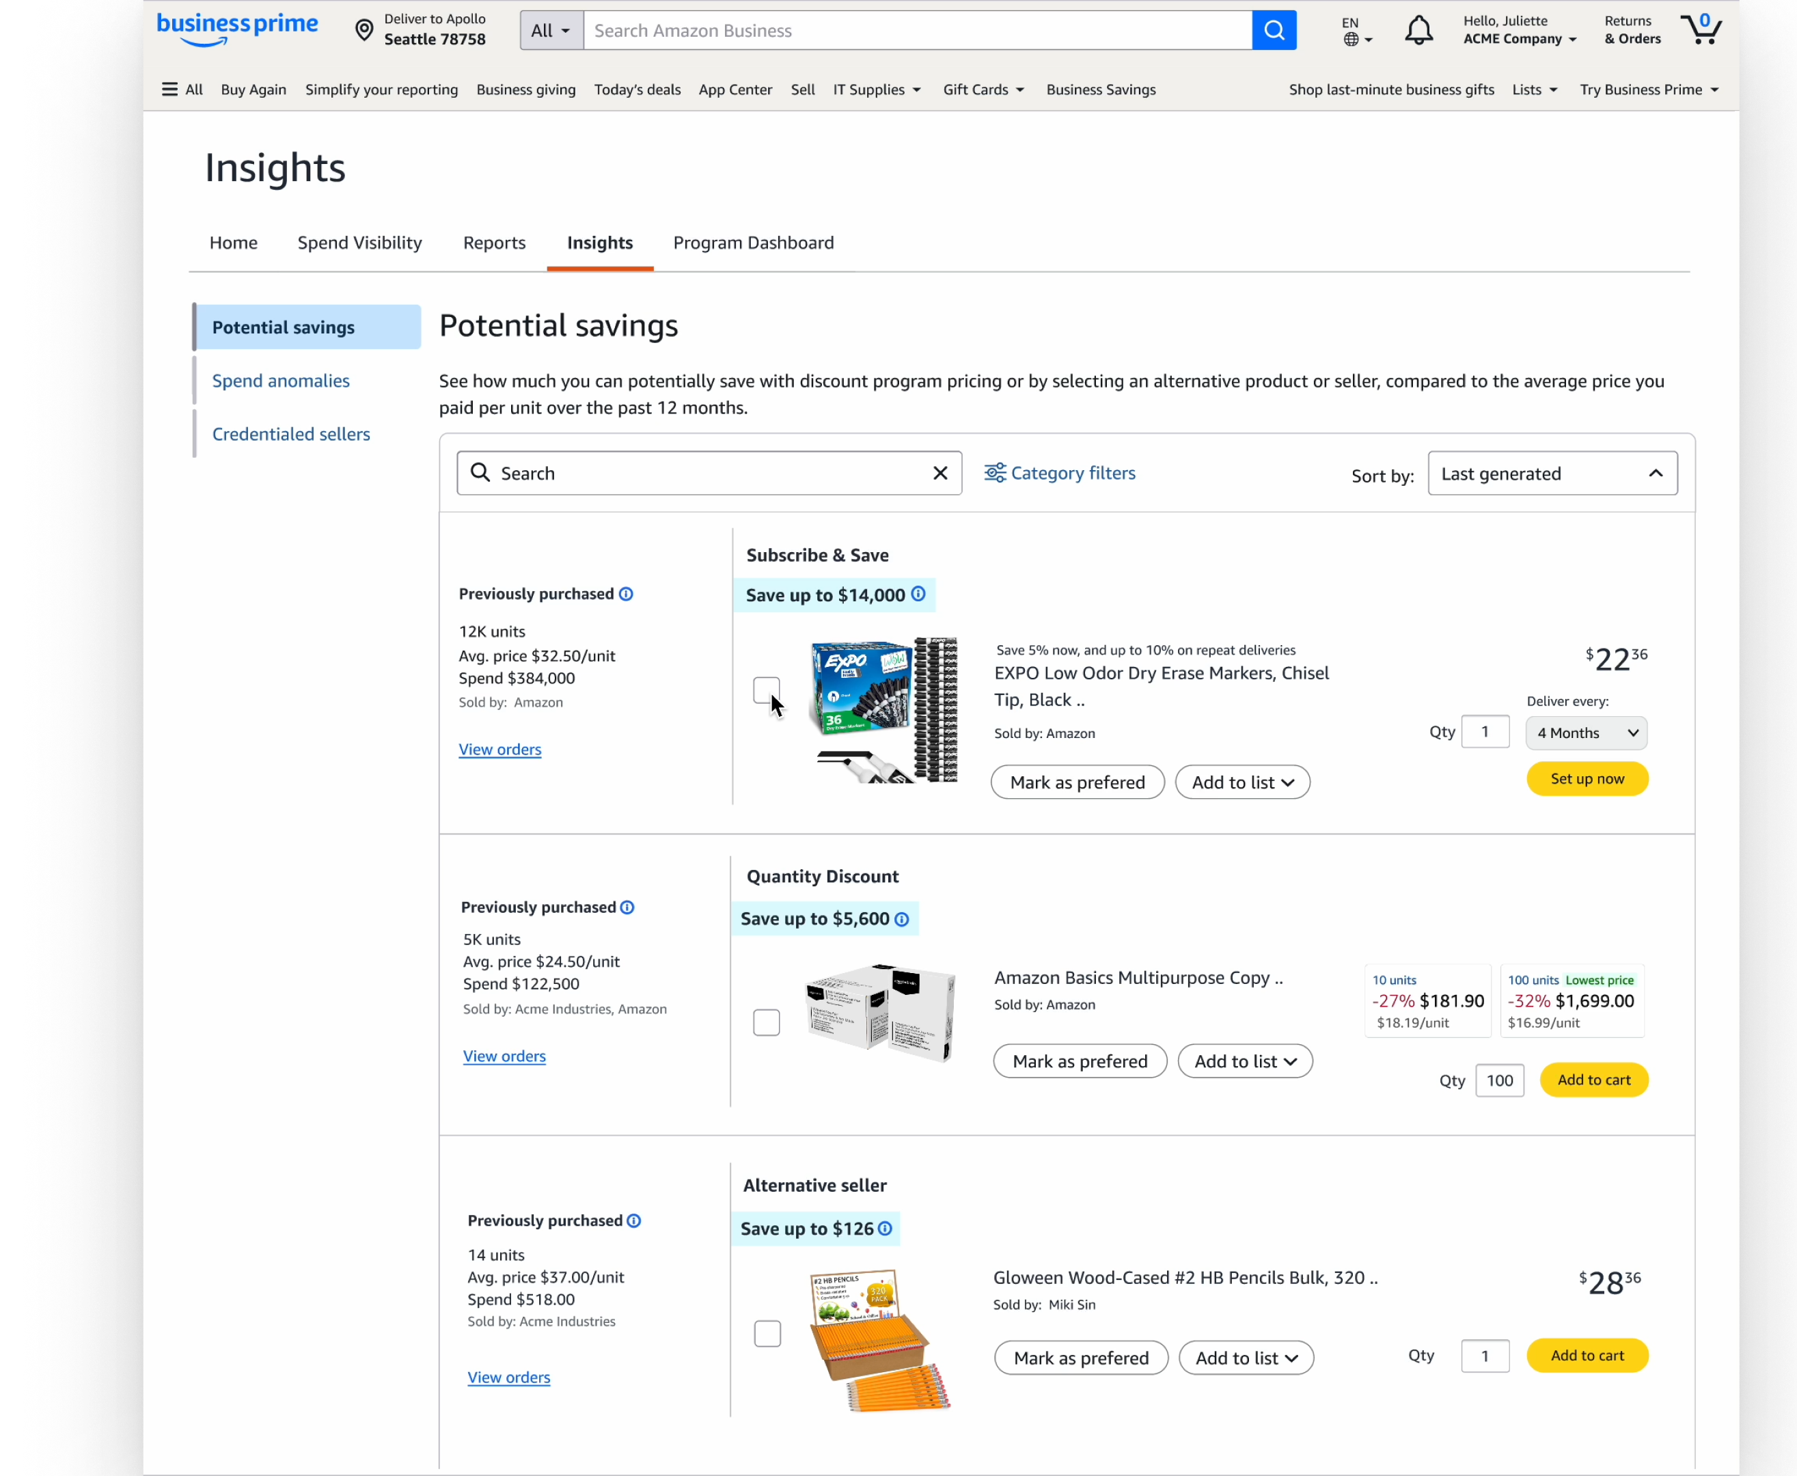Viewport: 1797px width, 1476px height.
Task: Click the delivery location pin icon
Action: click(363, 30)
